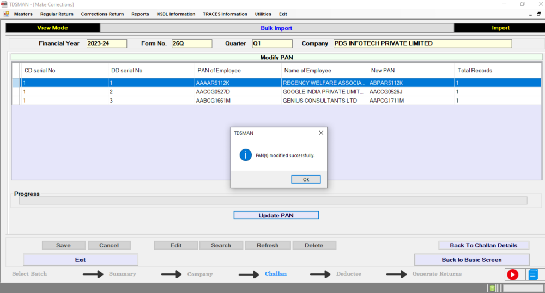Select New PAN cell AACCG0526J
545x293 pixels.
(411, 92)
